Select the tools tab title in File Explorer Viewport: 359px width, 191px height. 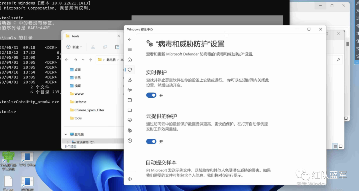click(75, 36)
